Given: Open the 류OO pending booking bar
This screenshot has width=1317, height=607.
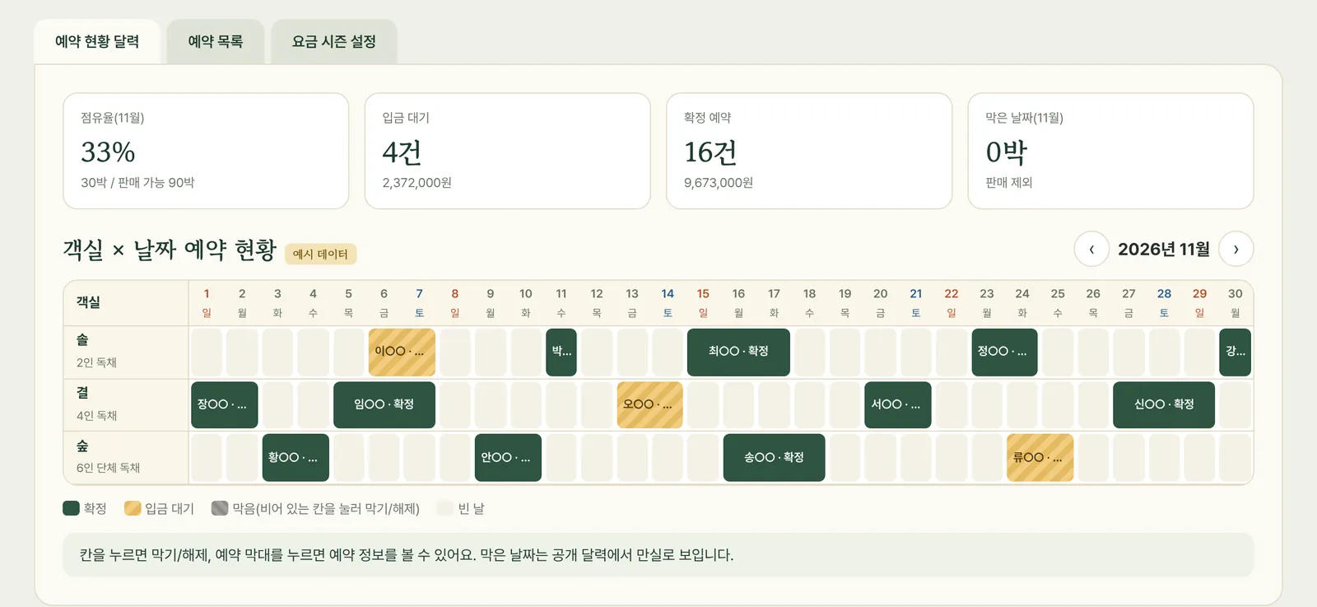Looking at the screenshot, I should [1040, 458].
